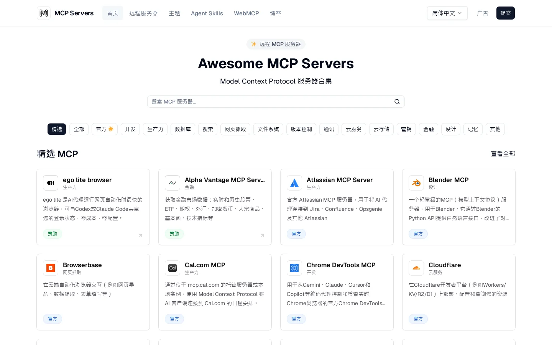Select the 设计 category filter
This screenshot has width=552, height=345.
click(x=451, y=129)
